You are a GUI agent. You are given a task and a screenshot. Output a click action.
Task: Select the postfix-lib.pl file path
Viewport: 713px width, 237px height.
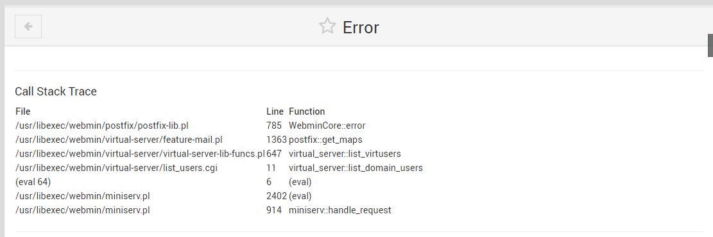[x=102, y=126]
